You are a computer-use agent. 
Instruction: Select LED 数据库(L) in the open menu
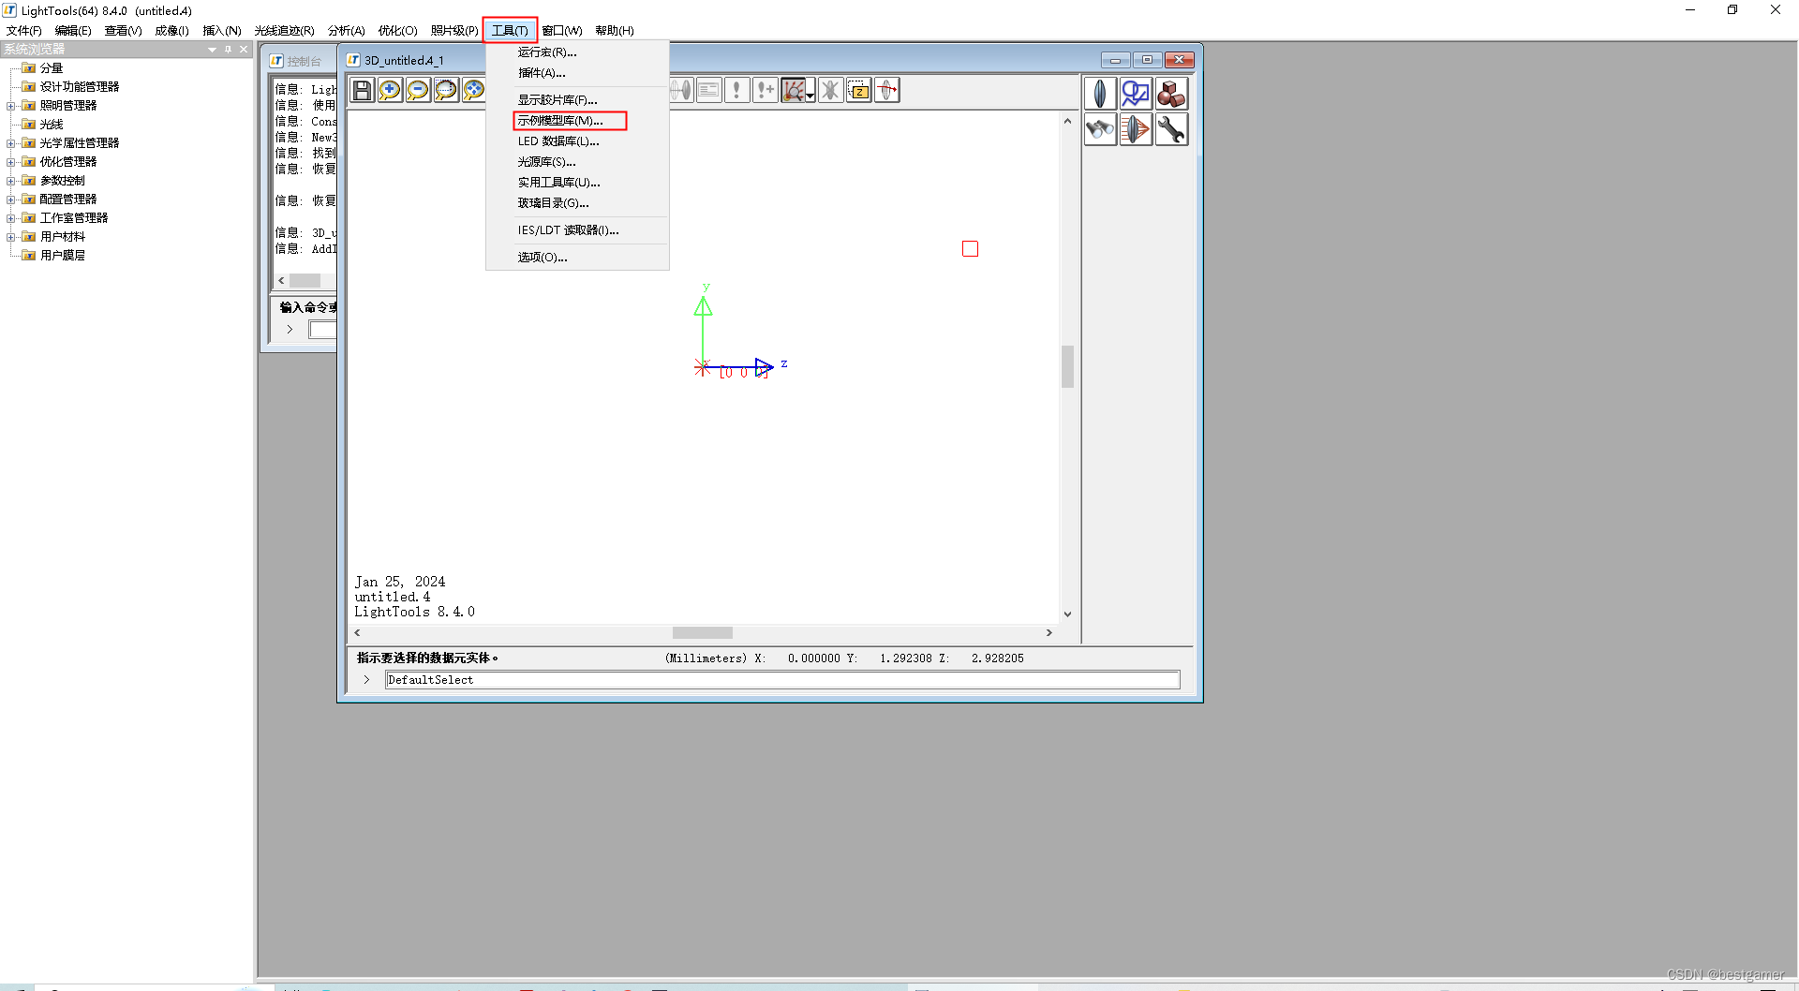(558, 141)
